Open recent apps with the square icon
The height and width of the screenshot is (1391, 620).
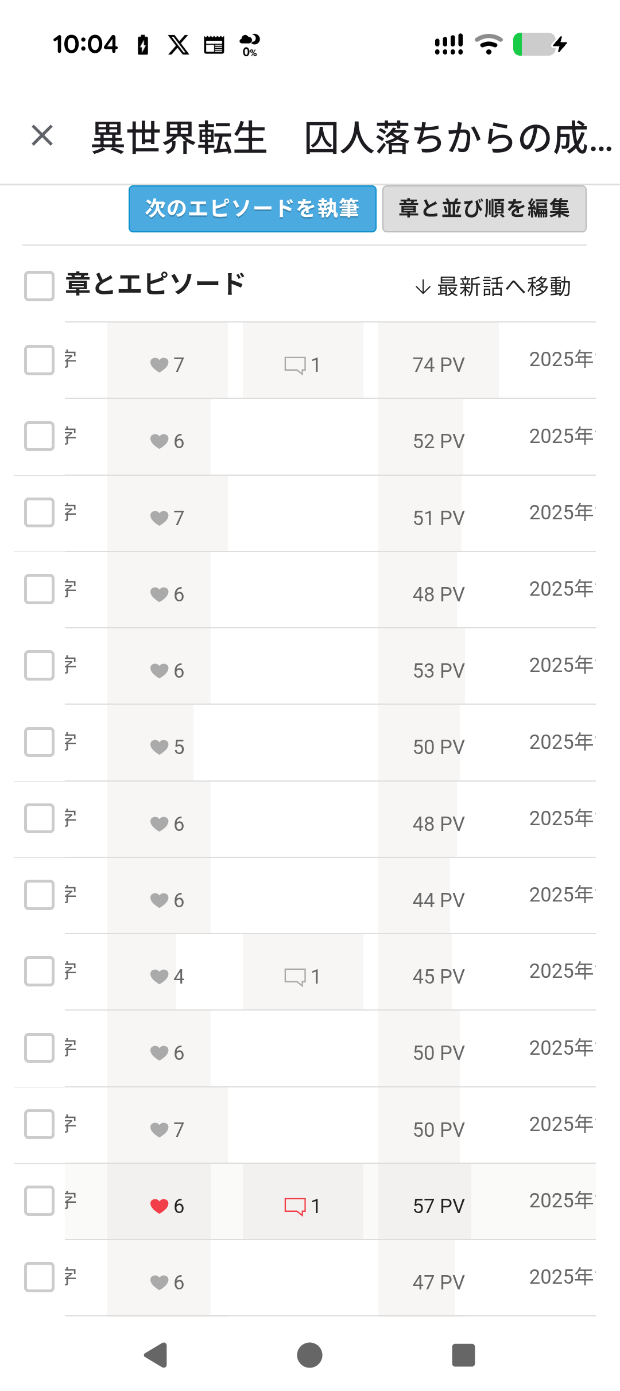[x=463, y=1355]
